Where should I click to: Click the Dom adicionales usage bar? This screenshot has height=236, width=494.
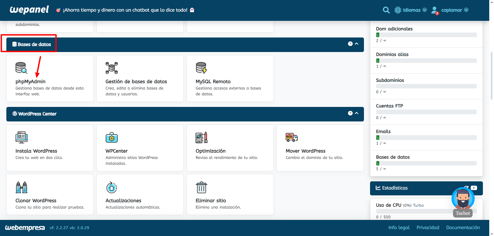(426, 35)
